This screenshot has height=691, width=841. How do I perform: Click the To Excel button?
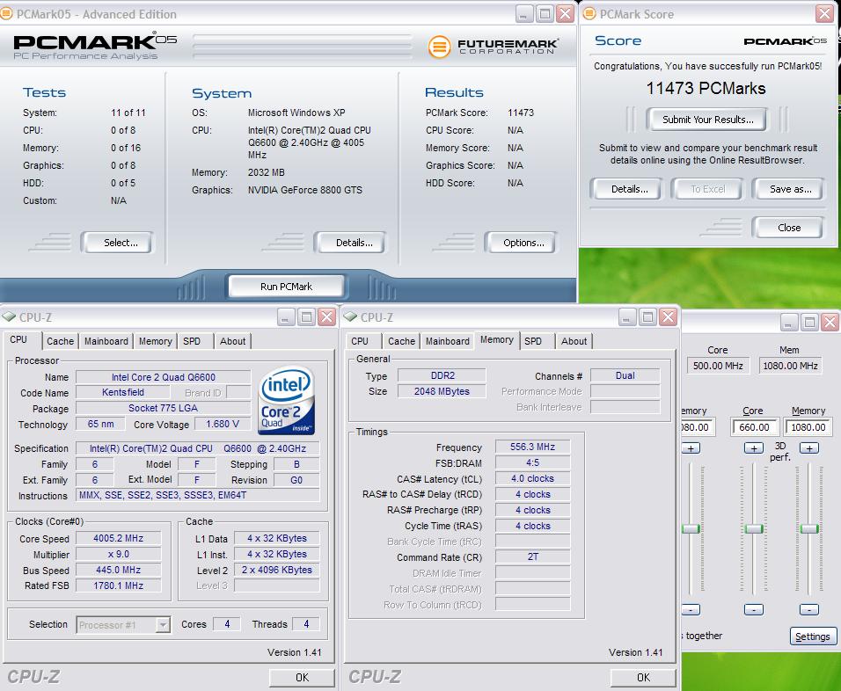point(707,189)
